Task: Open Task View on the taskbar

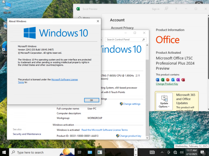Action: tap(80, 152)
